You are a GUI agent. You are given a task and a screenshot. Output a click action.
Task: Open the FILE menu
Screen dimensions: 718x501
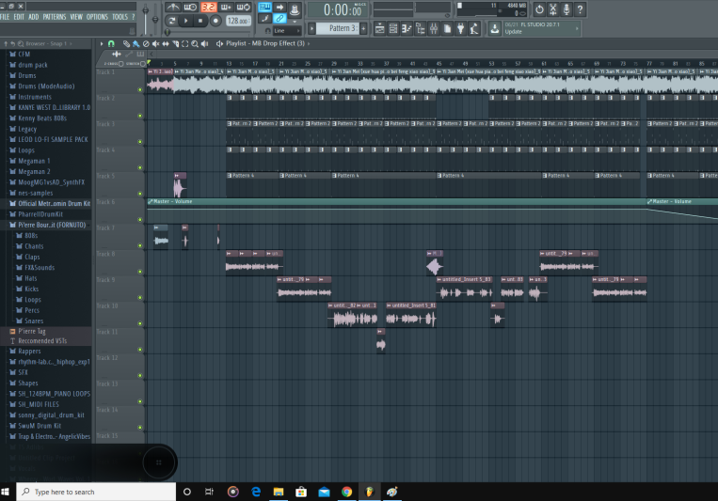point(5,17)
